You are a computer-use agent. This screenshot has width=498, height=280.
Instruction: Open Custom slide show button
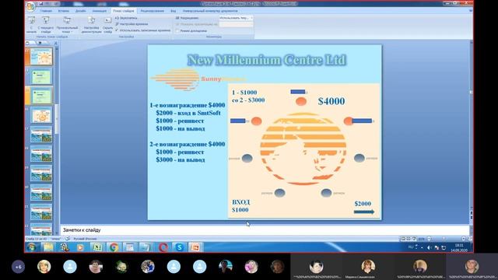(67, 24)
